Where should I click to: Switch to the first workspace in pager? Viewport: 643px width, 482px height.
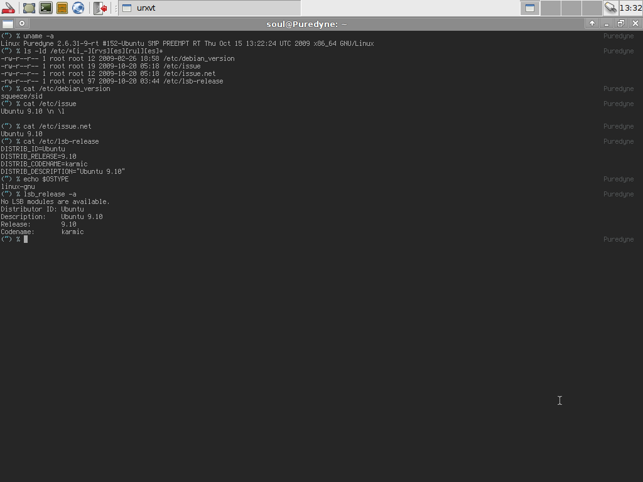point(530,8)
